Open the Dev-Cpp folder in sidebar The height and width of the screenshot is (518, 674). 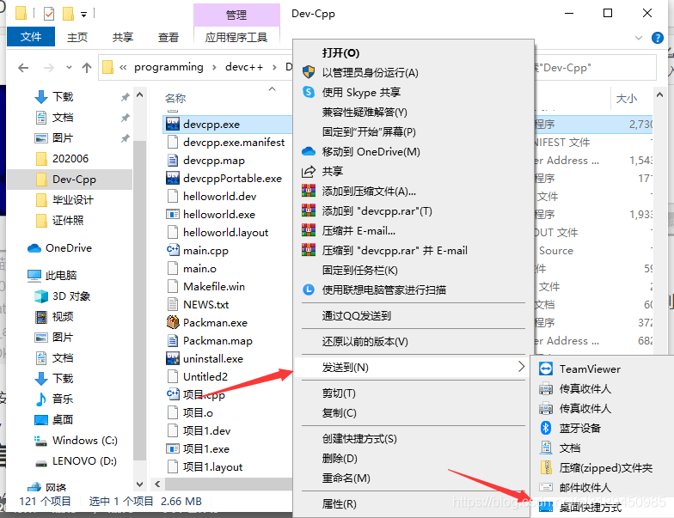(70, 179)
